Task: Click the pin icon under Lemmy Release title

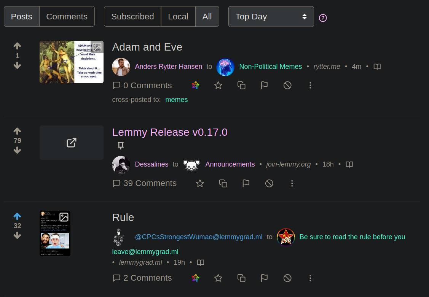Action: pos(120,145)
